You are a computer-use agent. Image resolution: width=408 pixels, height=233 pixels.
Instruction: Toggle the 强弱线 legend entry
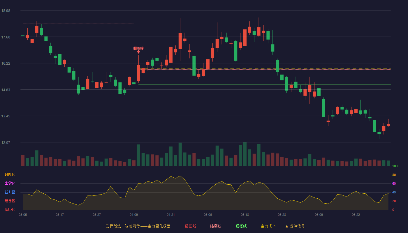[213, 226]
